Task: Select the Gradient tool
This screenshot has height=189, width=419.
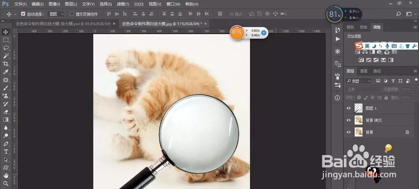Action: click(x=5, y=120)
